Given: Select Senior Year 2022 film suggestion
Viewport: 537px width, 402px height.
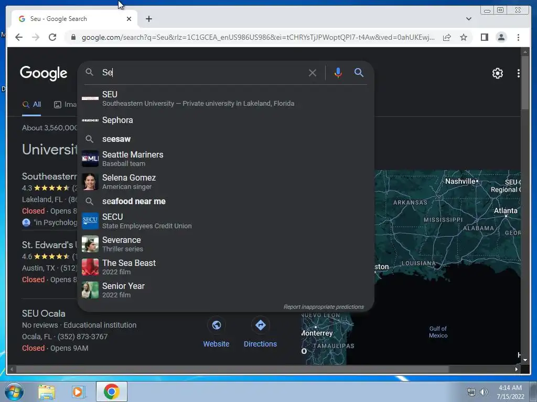Looking at the screenshot, I should 225,290.
